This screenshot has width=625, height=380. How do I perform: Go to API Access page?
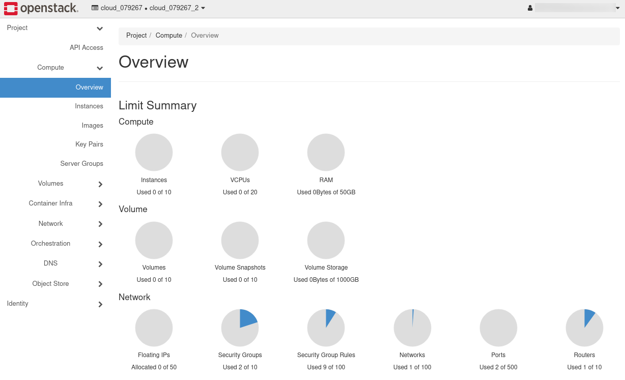87,48
